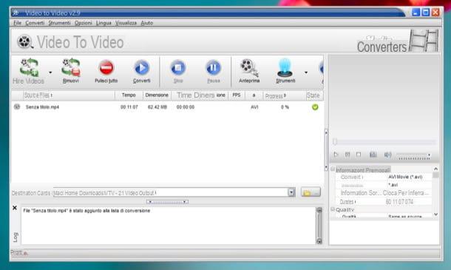The image size is (451, 270).
Task: Pause the preview player
Action: [347, 155]
